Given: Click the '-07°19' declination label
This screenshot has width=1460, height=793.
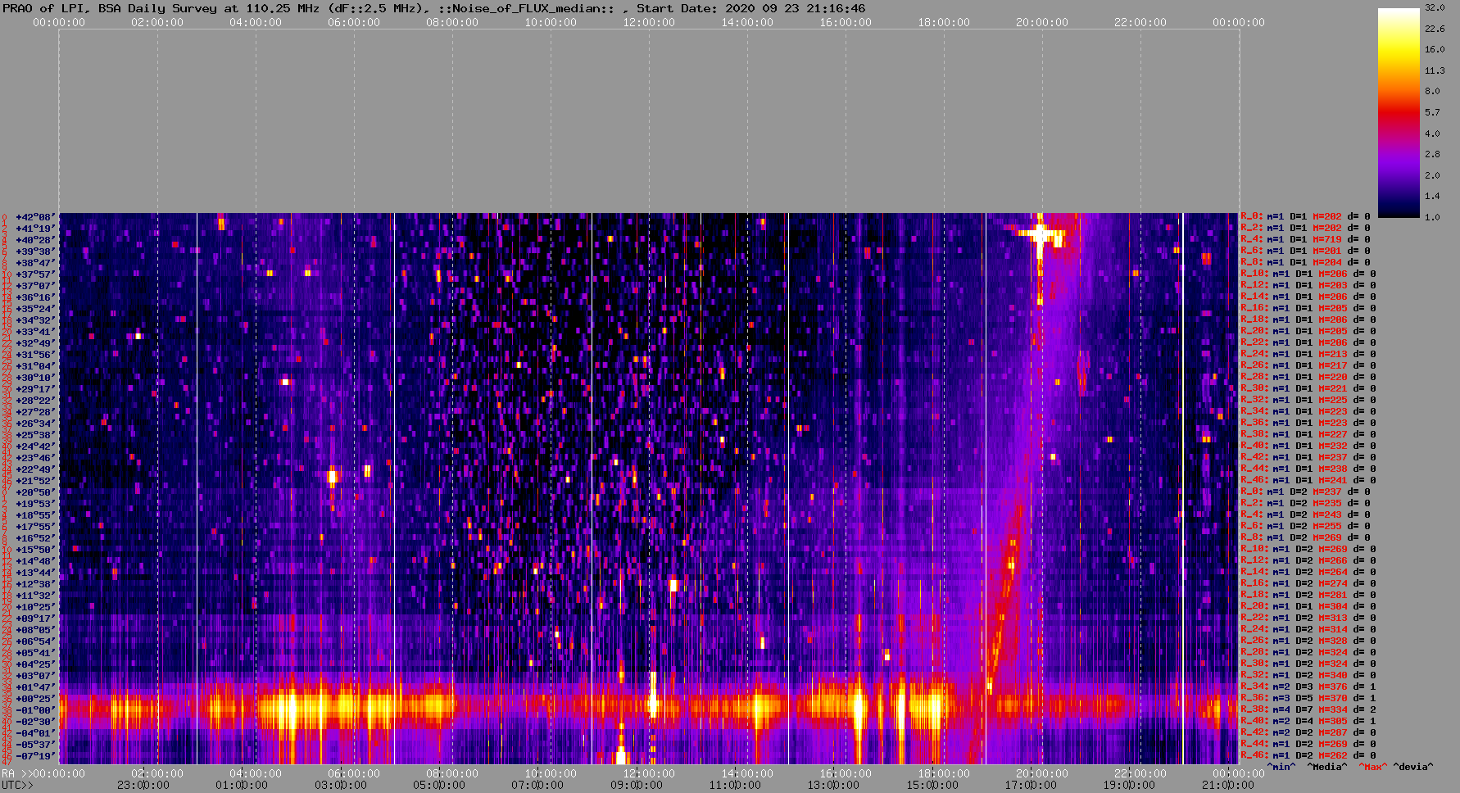Looking at the screenshot, I should coord(35,756).
